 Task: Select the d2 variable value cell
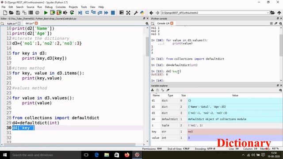(235, 107)
